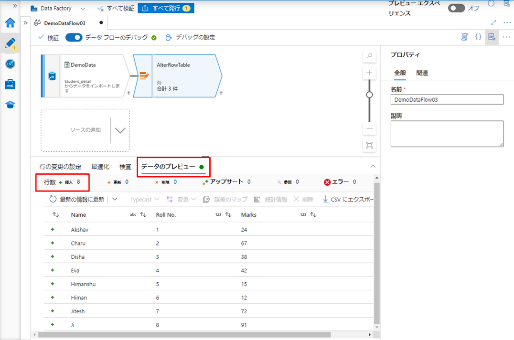The height and width of the screenshot is (340, 514).
Task: Expand the resource pane arrows beside tab
Action: click(x=26, y=23)
